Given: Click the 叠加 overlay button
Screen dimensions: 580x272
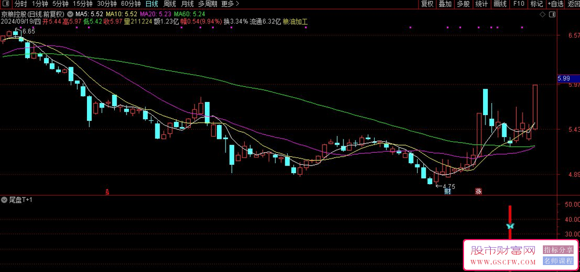Looking at the screenshot, I should (445, 4).
